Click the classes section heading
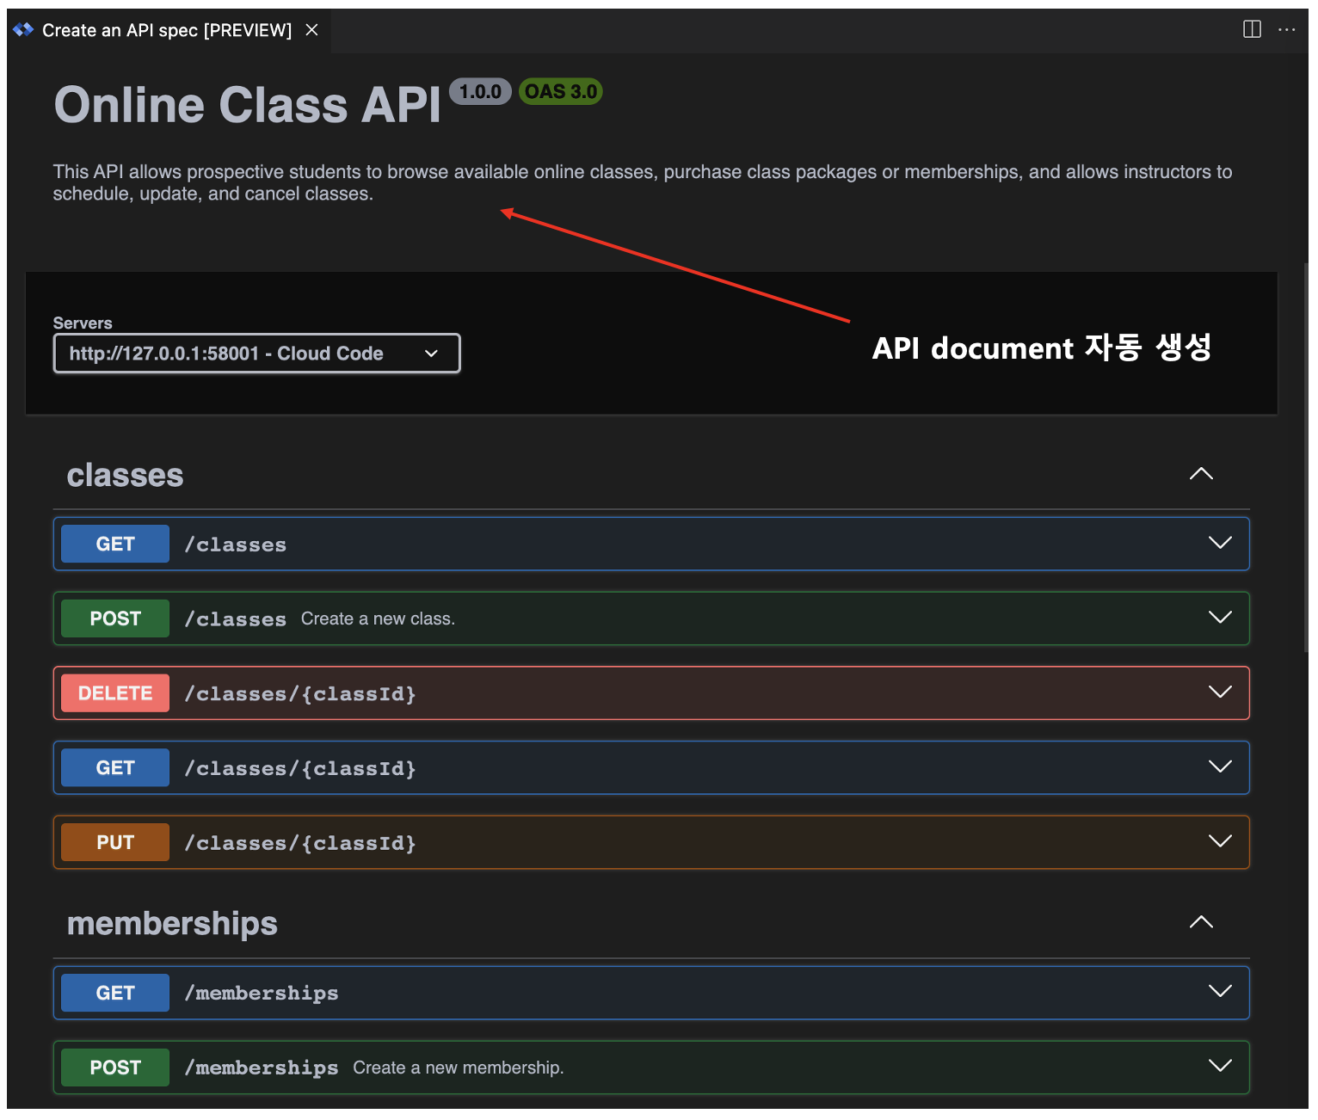This screenshot has width=1318, height=1120. pyautogui.click(x=126, y=475)
